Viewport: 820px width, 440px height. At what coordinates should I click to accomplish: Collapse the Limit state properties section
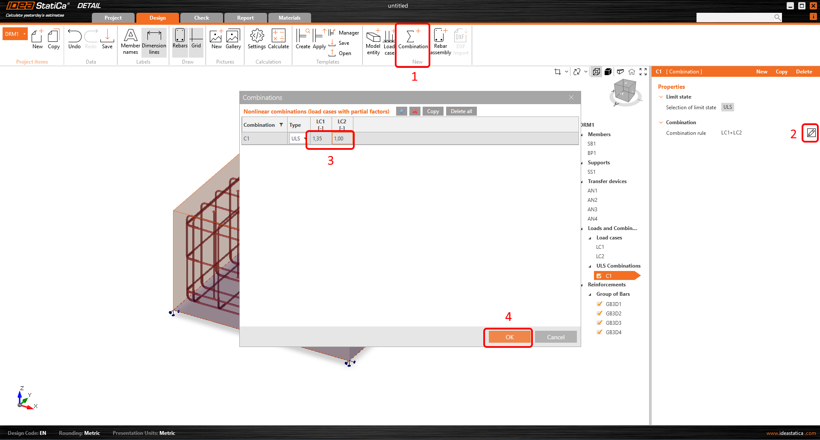coord(661,97)
